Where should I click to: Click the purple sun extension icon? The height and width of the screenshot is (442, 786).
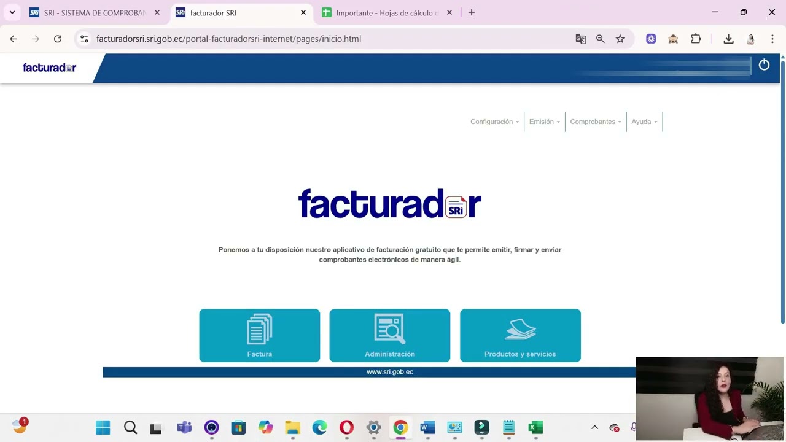(651, 39)
